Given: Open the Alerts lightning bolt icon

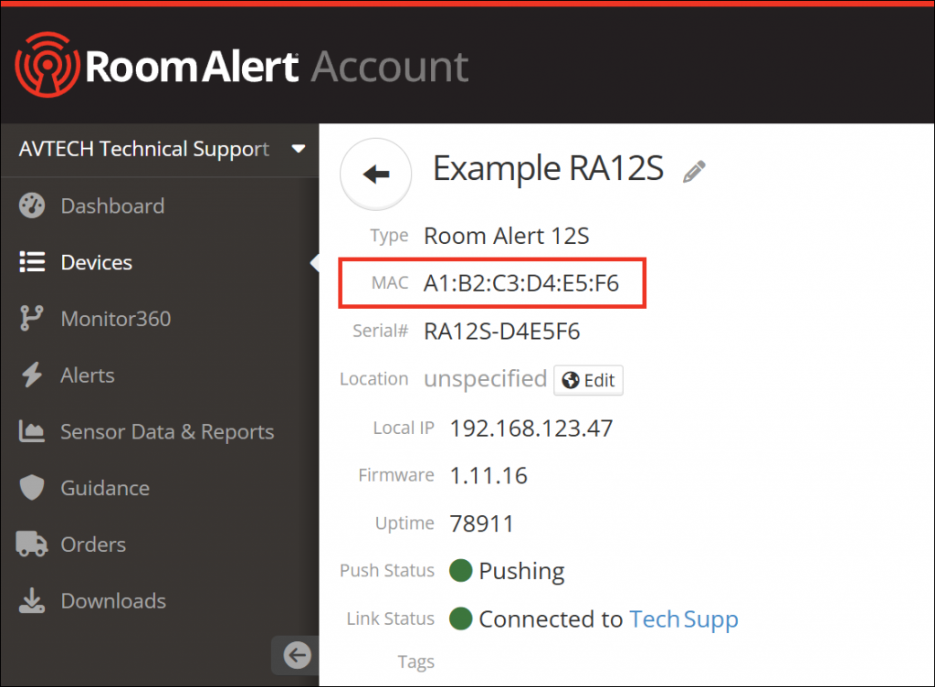Looking at the screenshot, I should tap(32, 375).
